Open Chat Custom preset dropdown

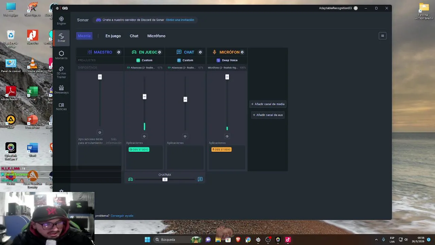[185, 60]
